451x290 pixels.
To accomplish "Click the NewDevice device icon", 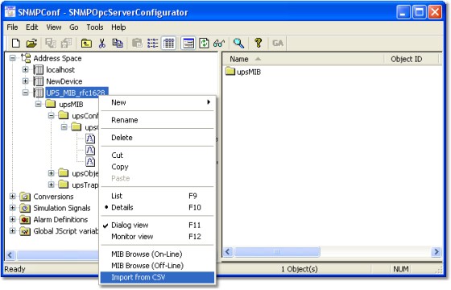I will (x=39, y=81).
